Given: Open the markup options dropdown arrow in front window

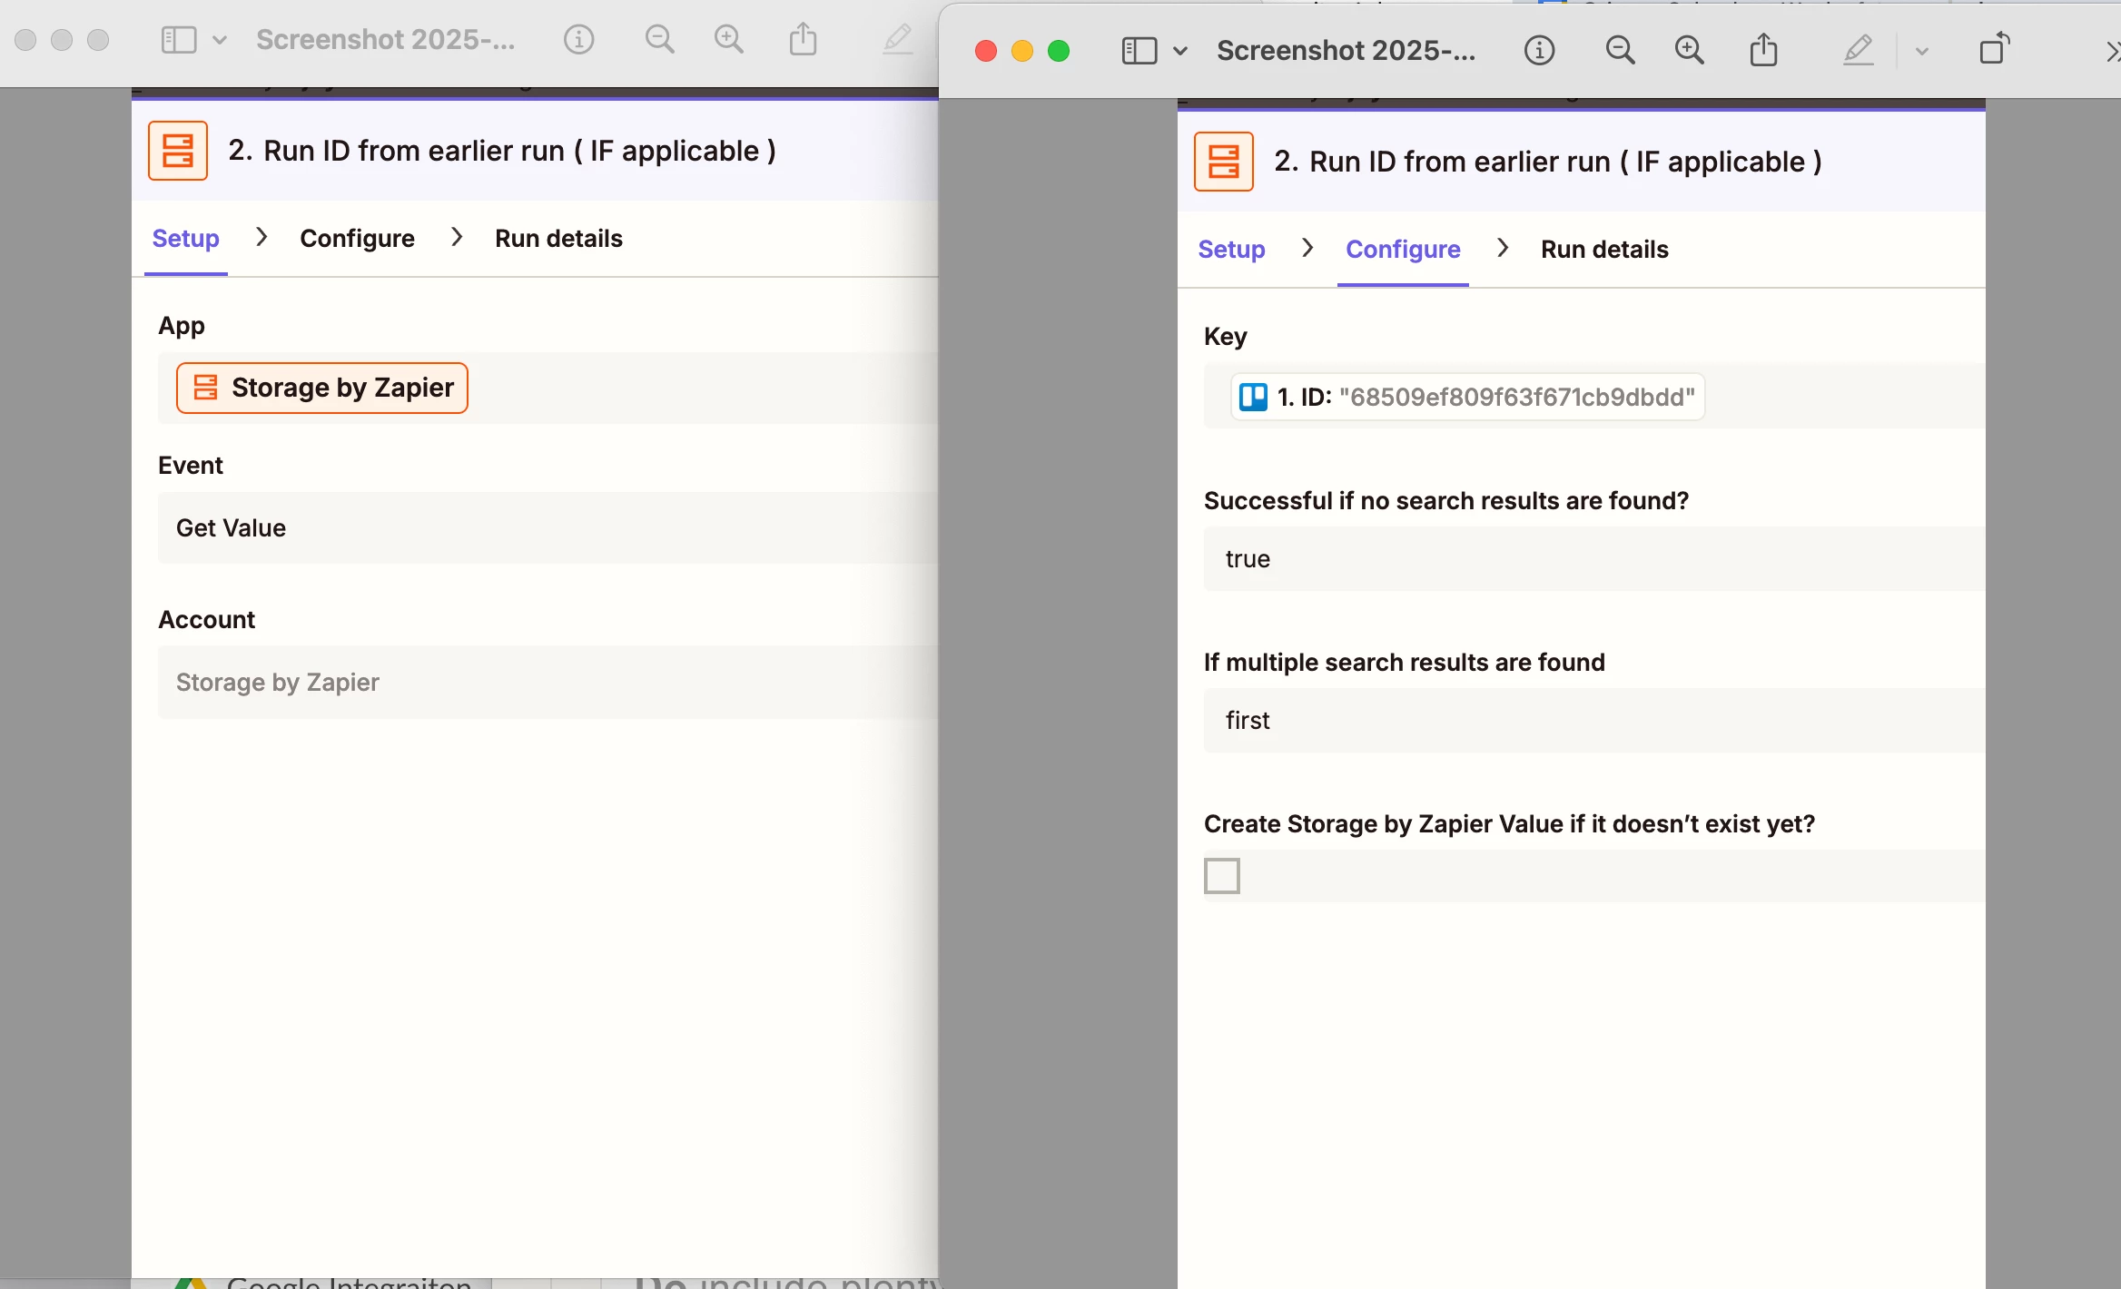Looking at the screenshot, I should pyautogui.click(x=1921, y=52).
